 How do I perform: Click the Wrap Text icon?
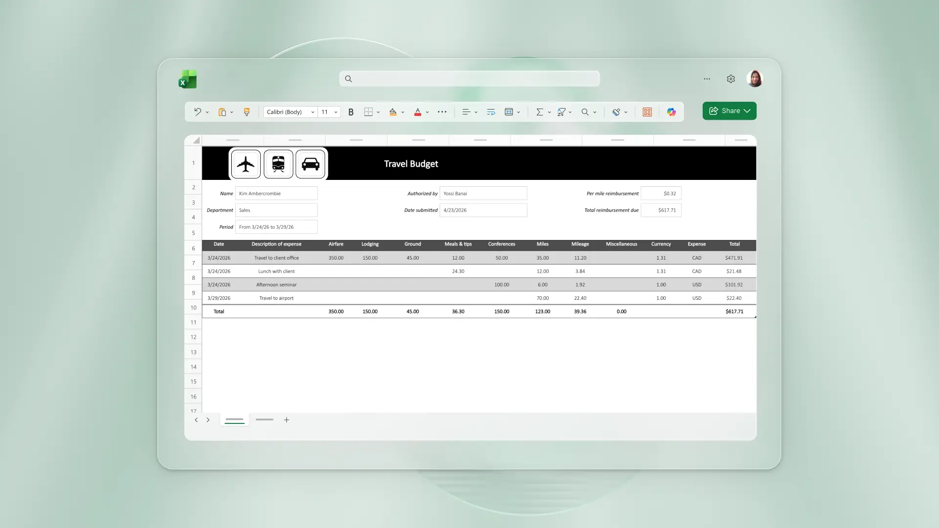[x=491, y=112]
